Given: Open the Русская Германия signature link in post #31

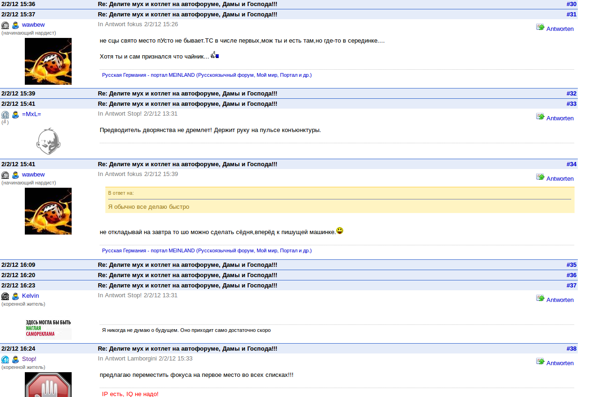Looking at the screenshot, I should coord(206,75).
